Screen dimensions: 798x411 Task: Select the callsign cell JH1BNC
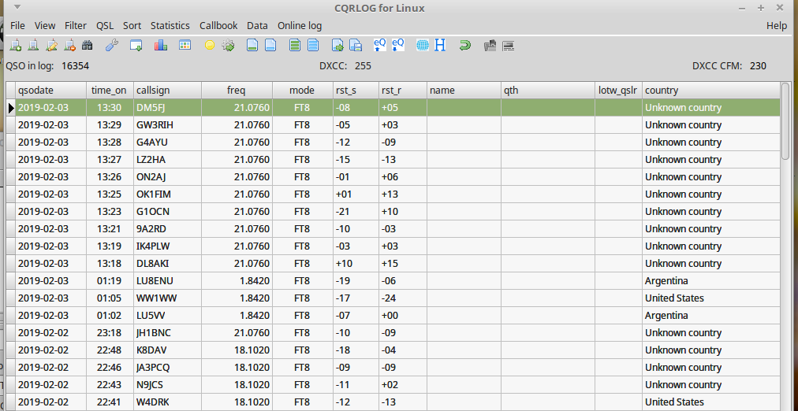click(167, 333)
